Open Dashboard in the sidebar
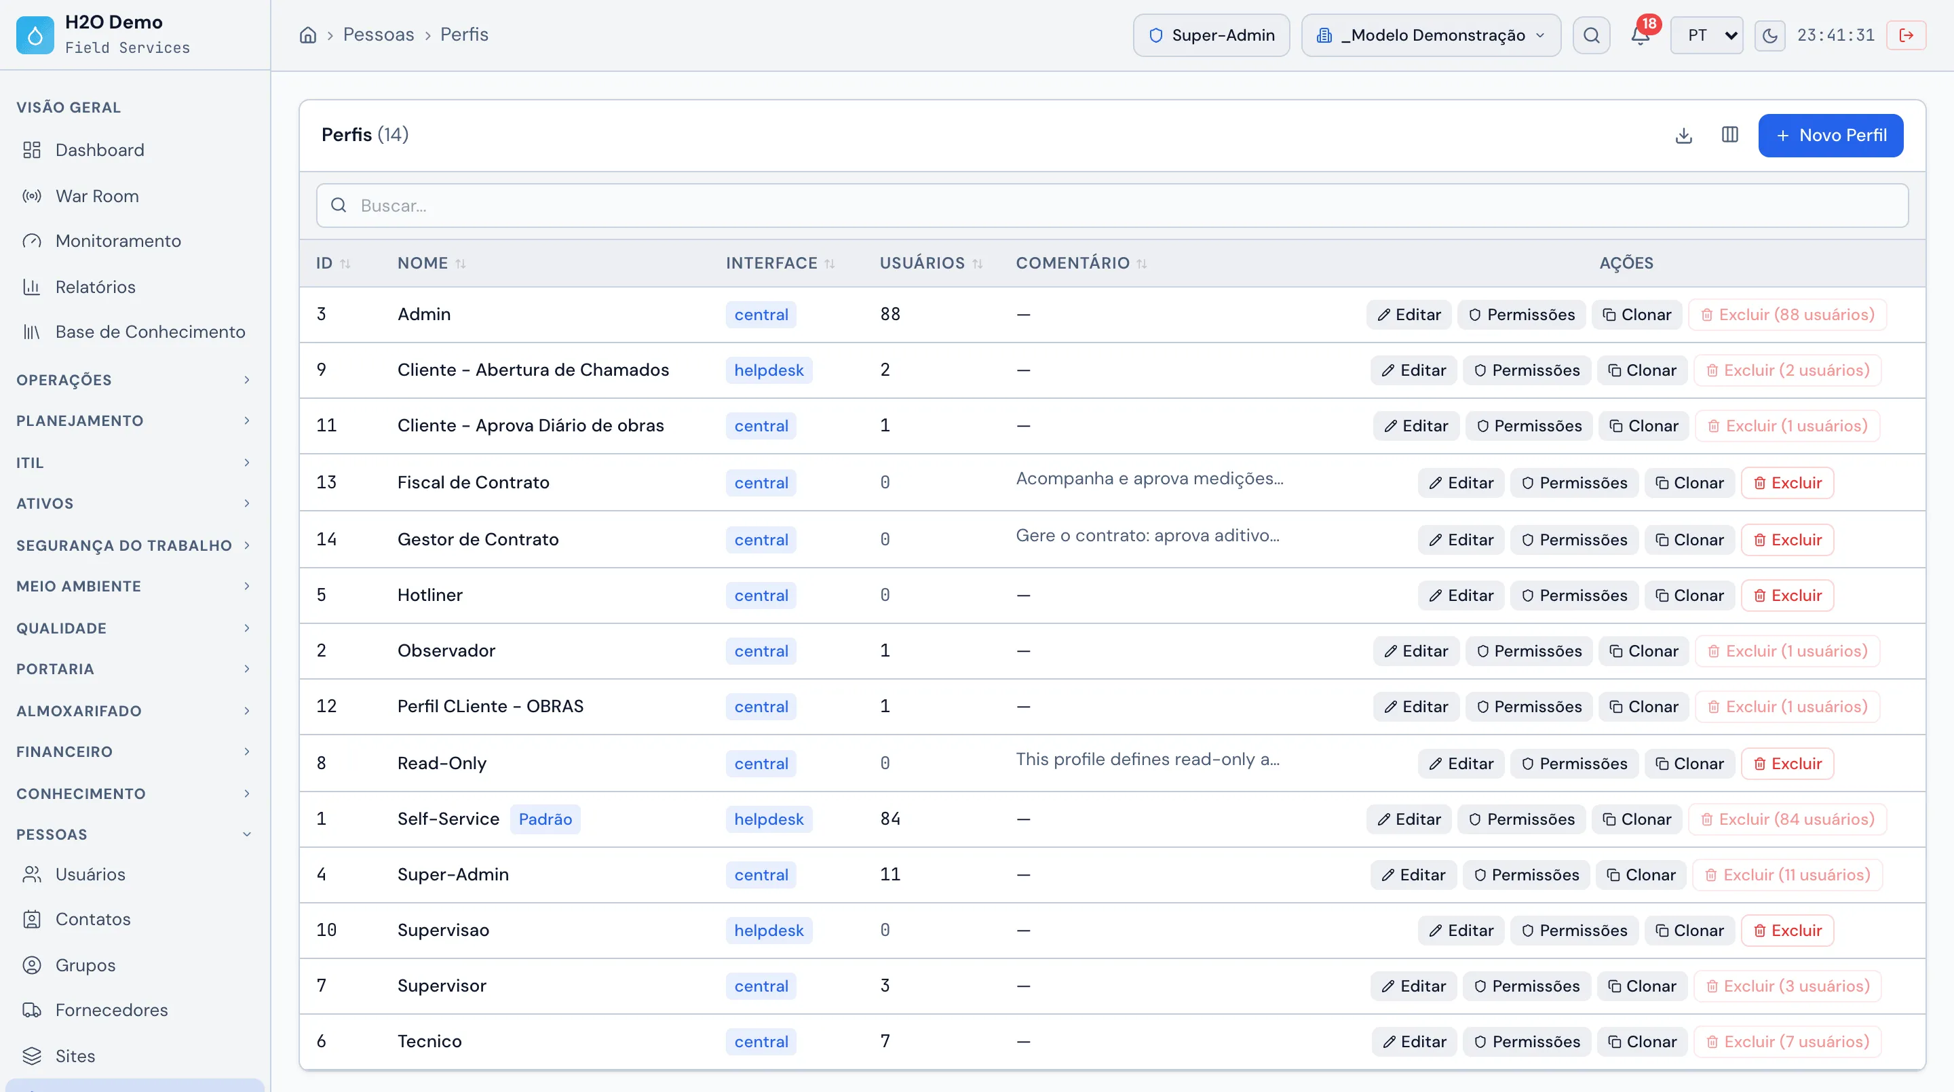This screenshot has height=1092, width=1954. pos(135,150)
